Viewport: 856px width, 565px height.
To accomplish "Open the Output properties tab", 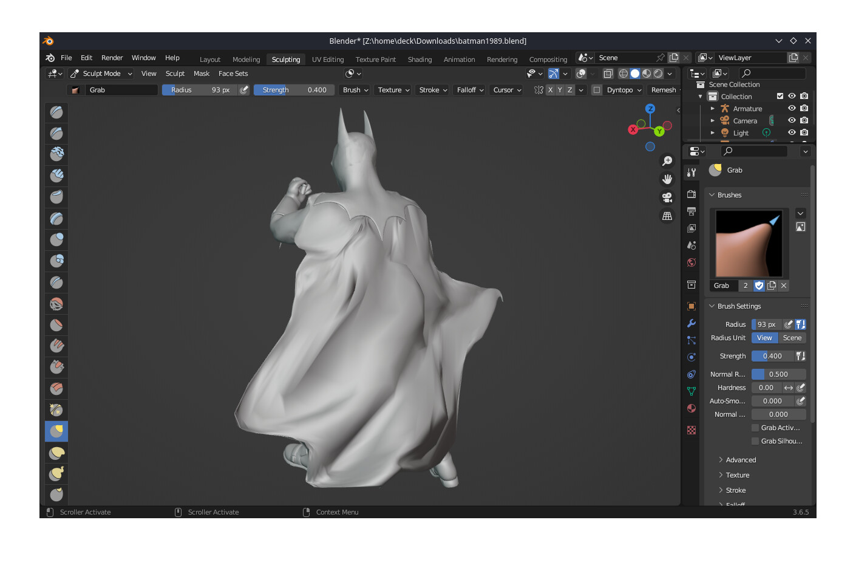I will coord(691,211).
